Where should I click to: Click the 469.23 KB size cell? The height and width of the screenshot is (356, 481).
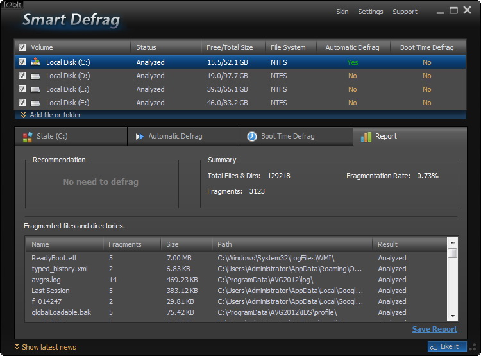[182, 280]
